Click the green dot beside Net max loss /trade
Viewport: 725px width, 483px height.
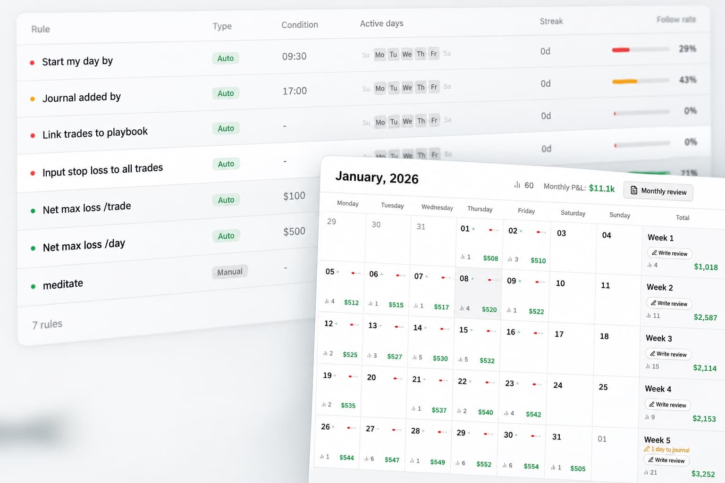coord(33,211)
